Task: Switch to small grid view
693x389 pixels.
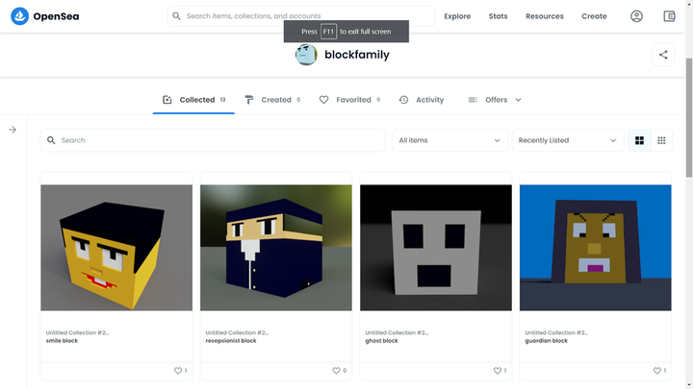Action: pos(661,140)
